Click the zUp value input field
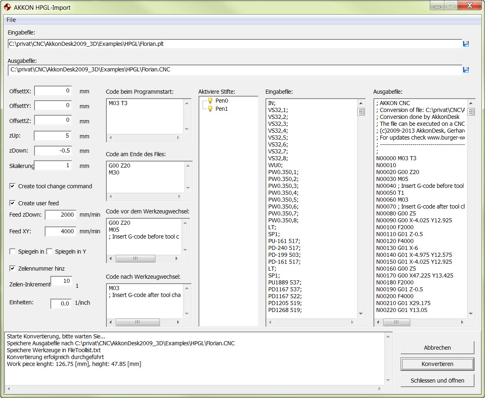This screenshot has height=398, width=485. tap(53, 136)
